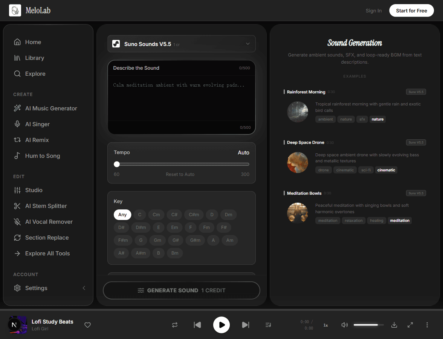Click Reset to Auto under Tempo
The image size is (443, 339).
pos(180,174)
